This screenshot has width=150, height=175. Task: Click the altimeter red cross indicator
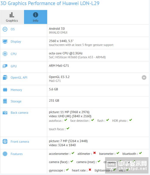pos(94,153)
